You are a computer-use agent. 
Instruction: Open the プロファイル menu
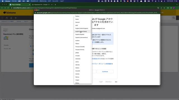pos(43,1)
